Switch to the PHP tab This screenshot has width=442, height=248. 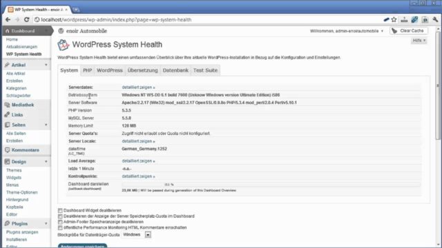(88, 70)
